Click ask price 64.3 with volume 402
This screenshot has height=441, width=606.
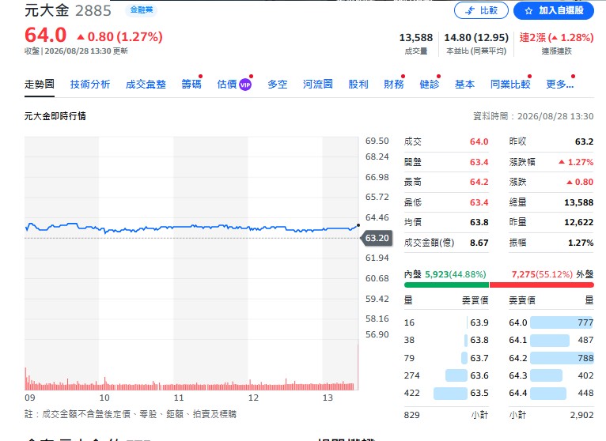(x=551, y=375)
